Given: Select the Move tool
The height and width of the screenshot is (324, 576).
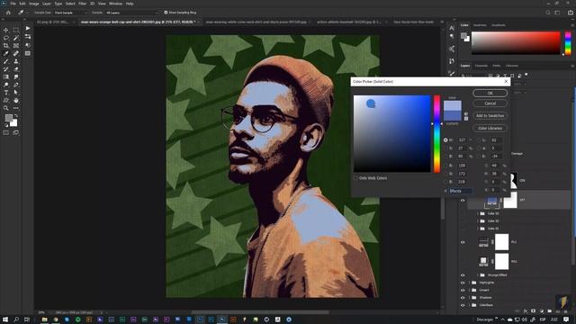Looking at the screenshot, I should [x=6, y=30].
